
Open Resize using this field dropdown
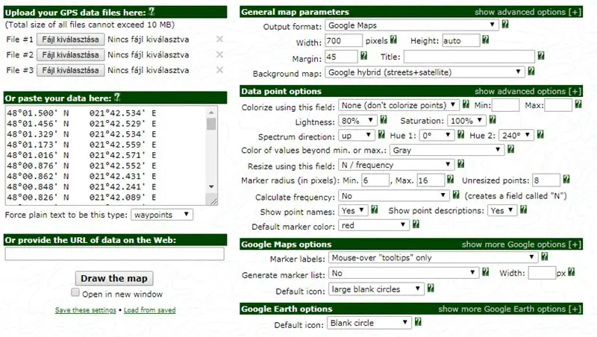(396, 165)
